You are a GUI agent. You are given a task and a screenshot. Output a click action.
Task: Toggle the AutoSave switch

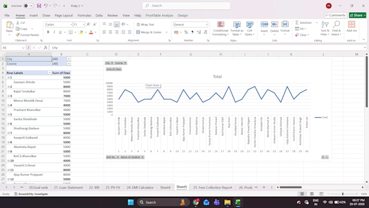click(29, 5)
